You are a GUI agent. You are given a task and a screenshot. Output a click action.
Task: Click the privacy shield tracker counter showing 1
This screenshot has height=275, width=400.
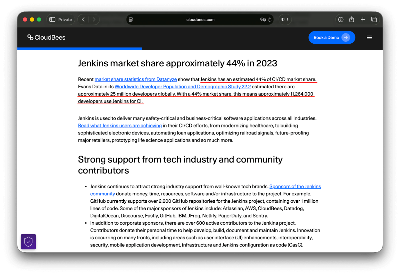coord(285,19)
